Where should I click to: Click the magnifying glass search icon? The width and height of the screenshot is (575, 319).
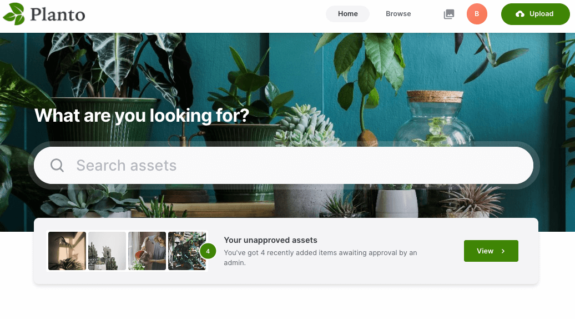coord(57,165)
